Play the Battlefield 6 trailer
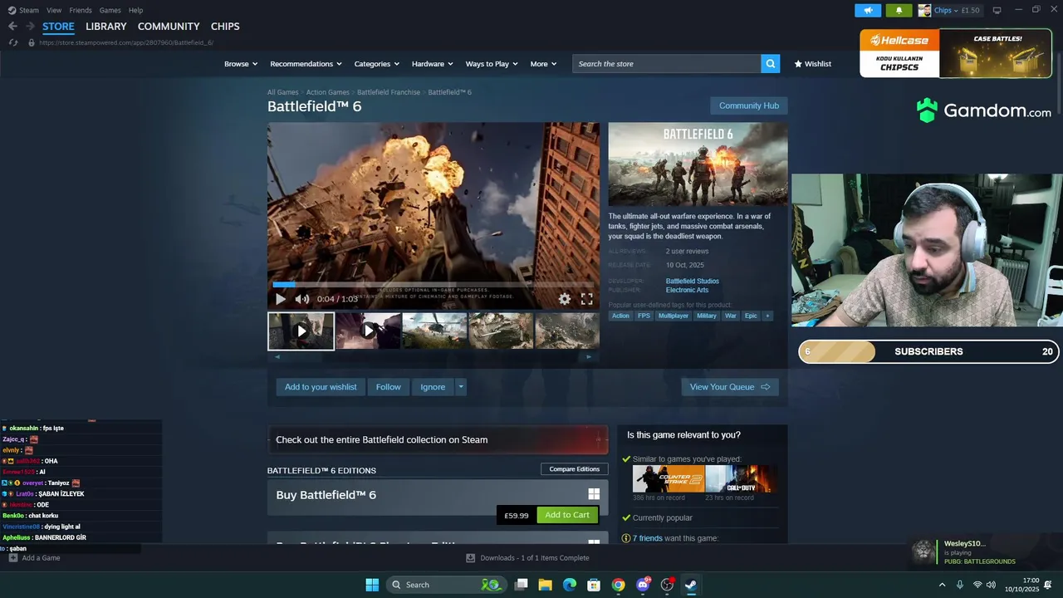The height and width of the screenshot is (598, 1063). pyautogui.click(x=281, y=299)
